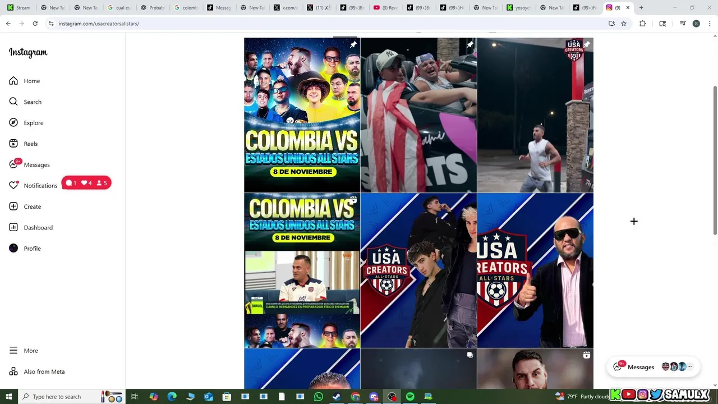The height and width of the screenshot is (404, 718).
Task: Switch to the x.com tab
Action: (x=286, y=8)
